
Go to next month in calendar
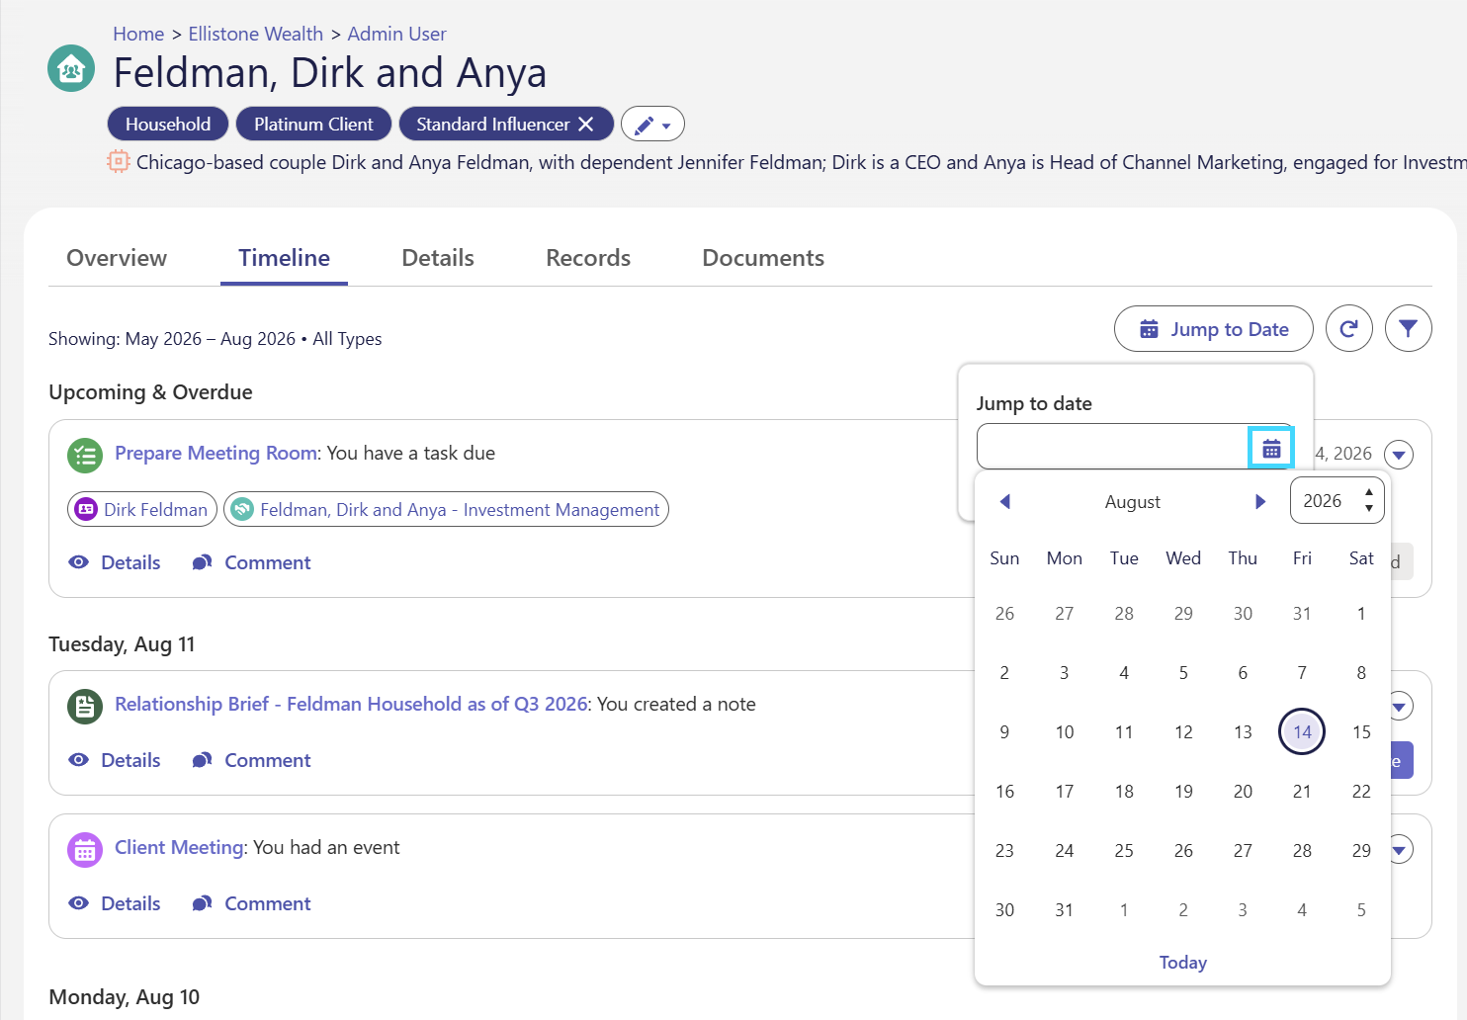click(x=1260, y=502)
